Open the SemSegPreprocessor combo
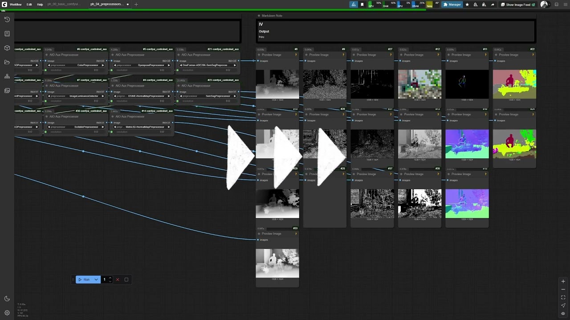Viewport: 570px width, 320px height. [x=208, y=96]
